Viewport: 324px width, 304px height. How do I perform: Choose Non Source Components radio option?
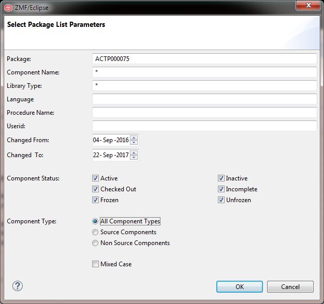(95, 243)
